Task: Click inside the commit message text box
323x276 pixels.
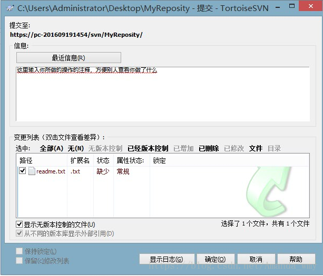Action: [x=163, y=94]
